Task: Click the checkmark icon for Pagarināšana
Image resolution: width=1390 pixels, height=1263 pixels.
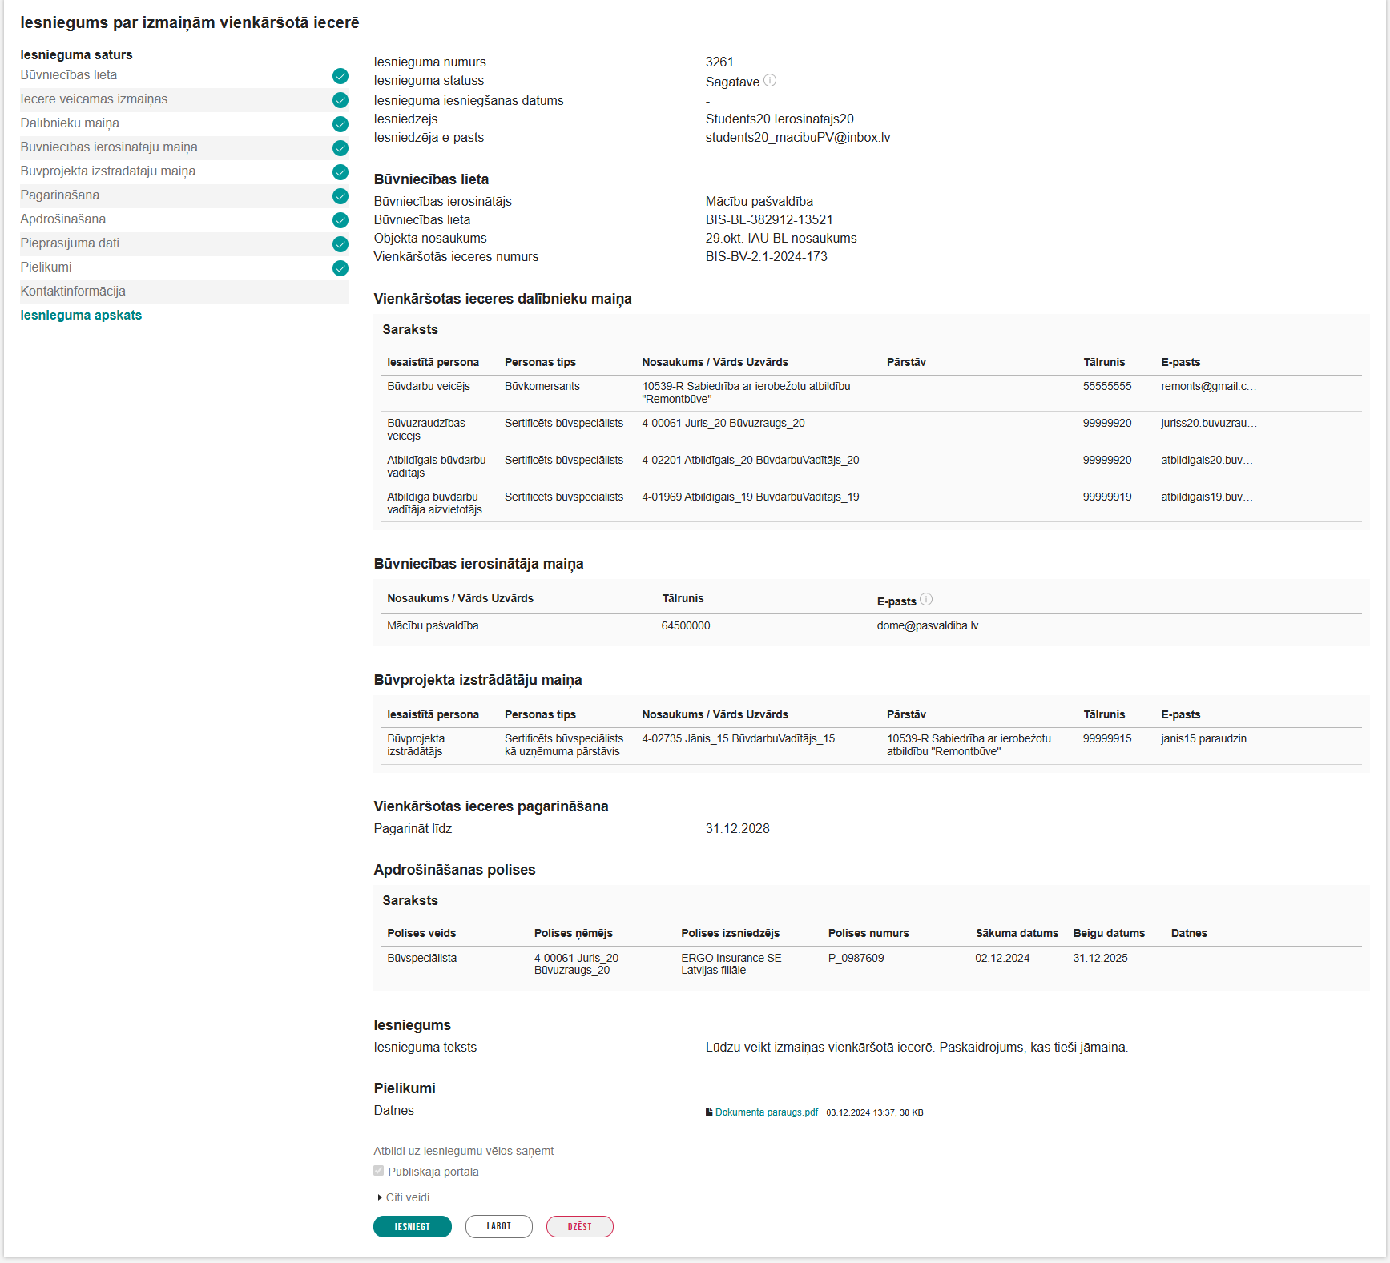Action: click(x=340, y=196)
